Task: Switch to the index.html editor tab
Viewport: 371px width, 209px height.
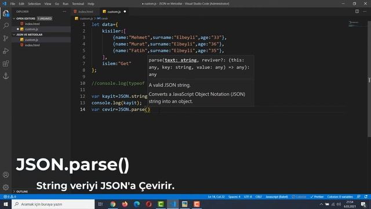Action: pos(85,12)
